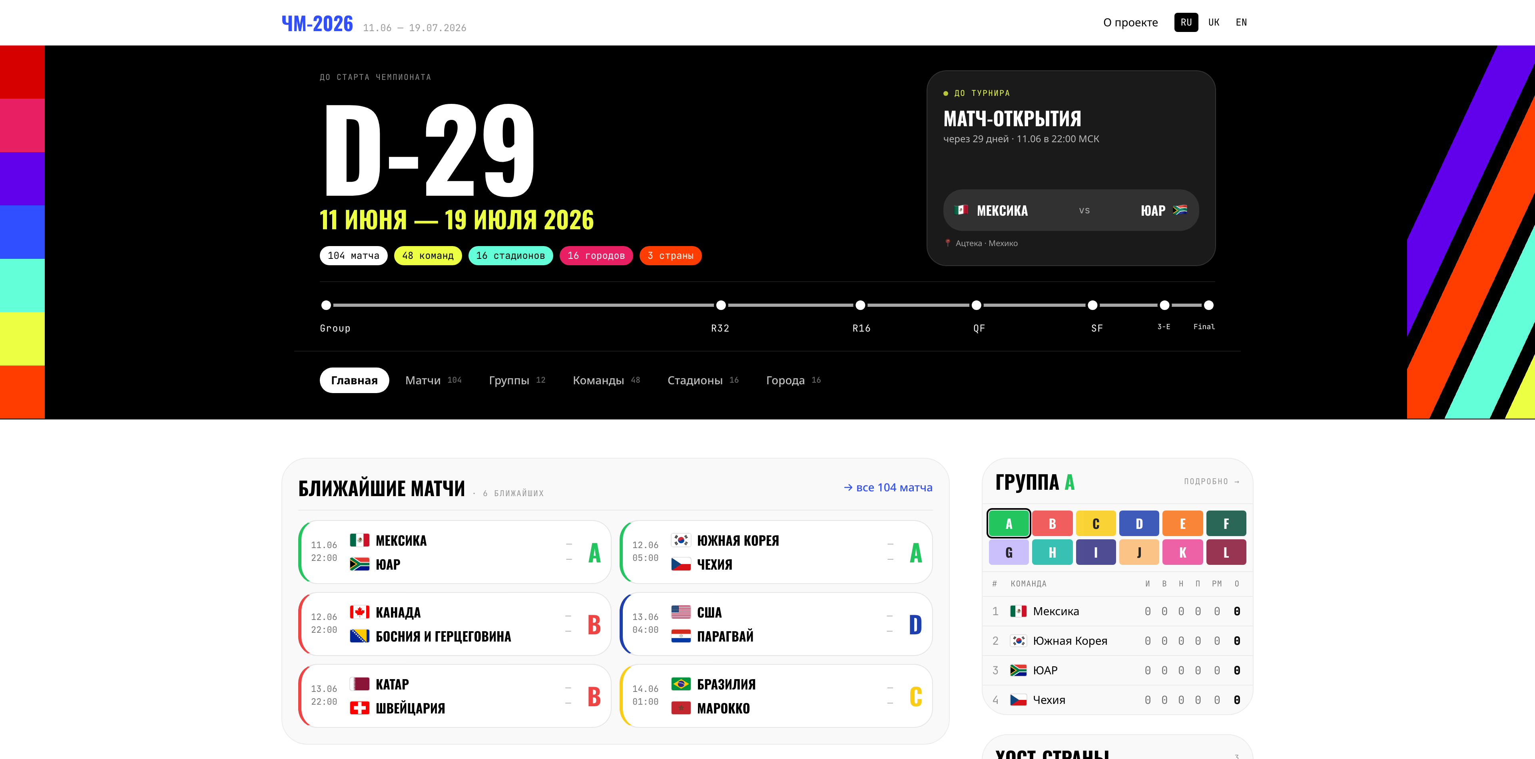Select group J swatch
The image size is (1535, 759).
click(x=1139, y=552)
